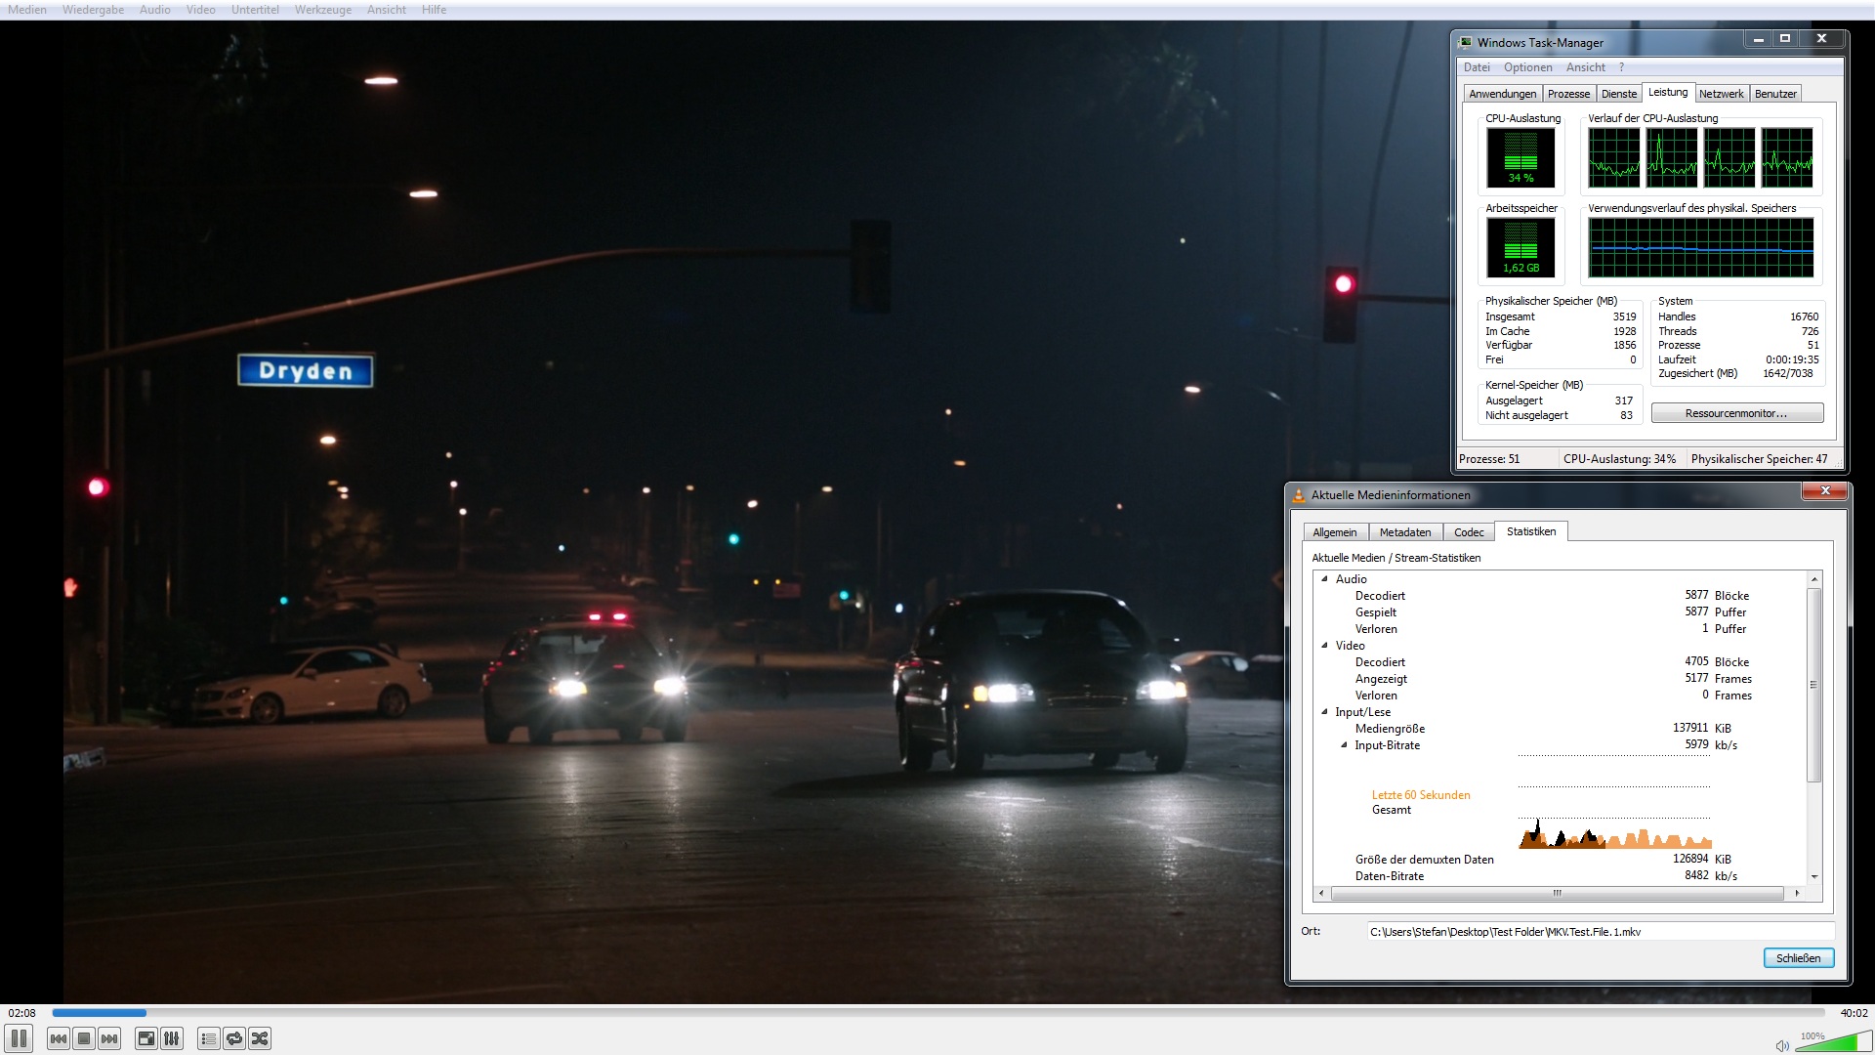Open the Werkzeuge menu
The width and height of the screenshot is (1875, 1055).
coord(323,10)
